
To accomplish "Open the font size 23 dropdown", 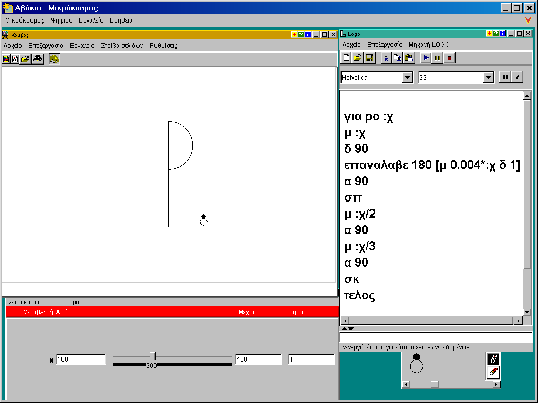I will 488,78.
